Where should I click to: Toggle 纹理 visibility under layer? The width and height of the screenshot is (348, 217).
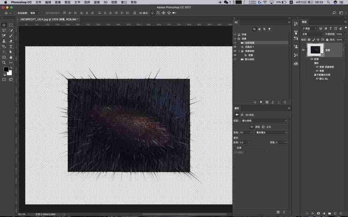pos(312,59)
